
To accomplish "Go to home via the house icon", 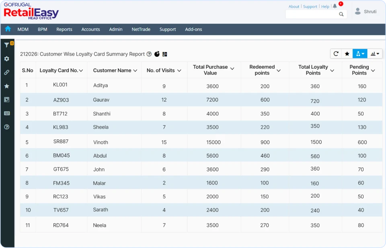I will coord(8,29).
